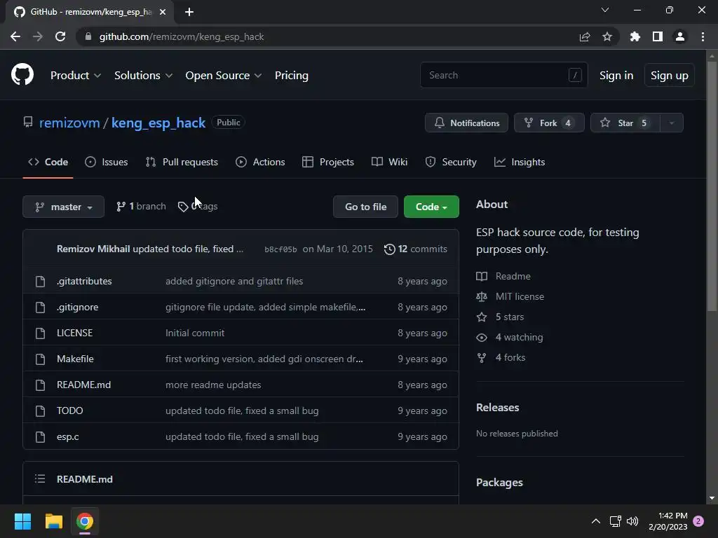
Task: Open Windows Start menu
Action: 23,521
